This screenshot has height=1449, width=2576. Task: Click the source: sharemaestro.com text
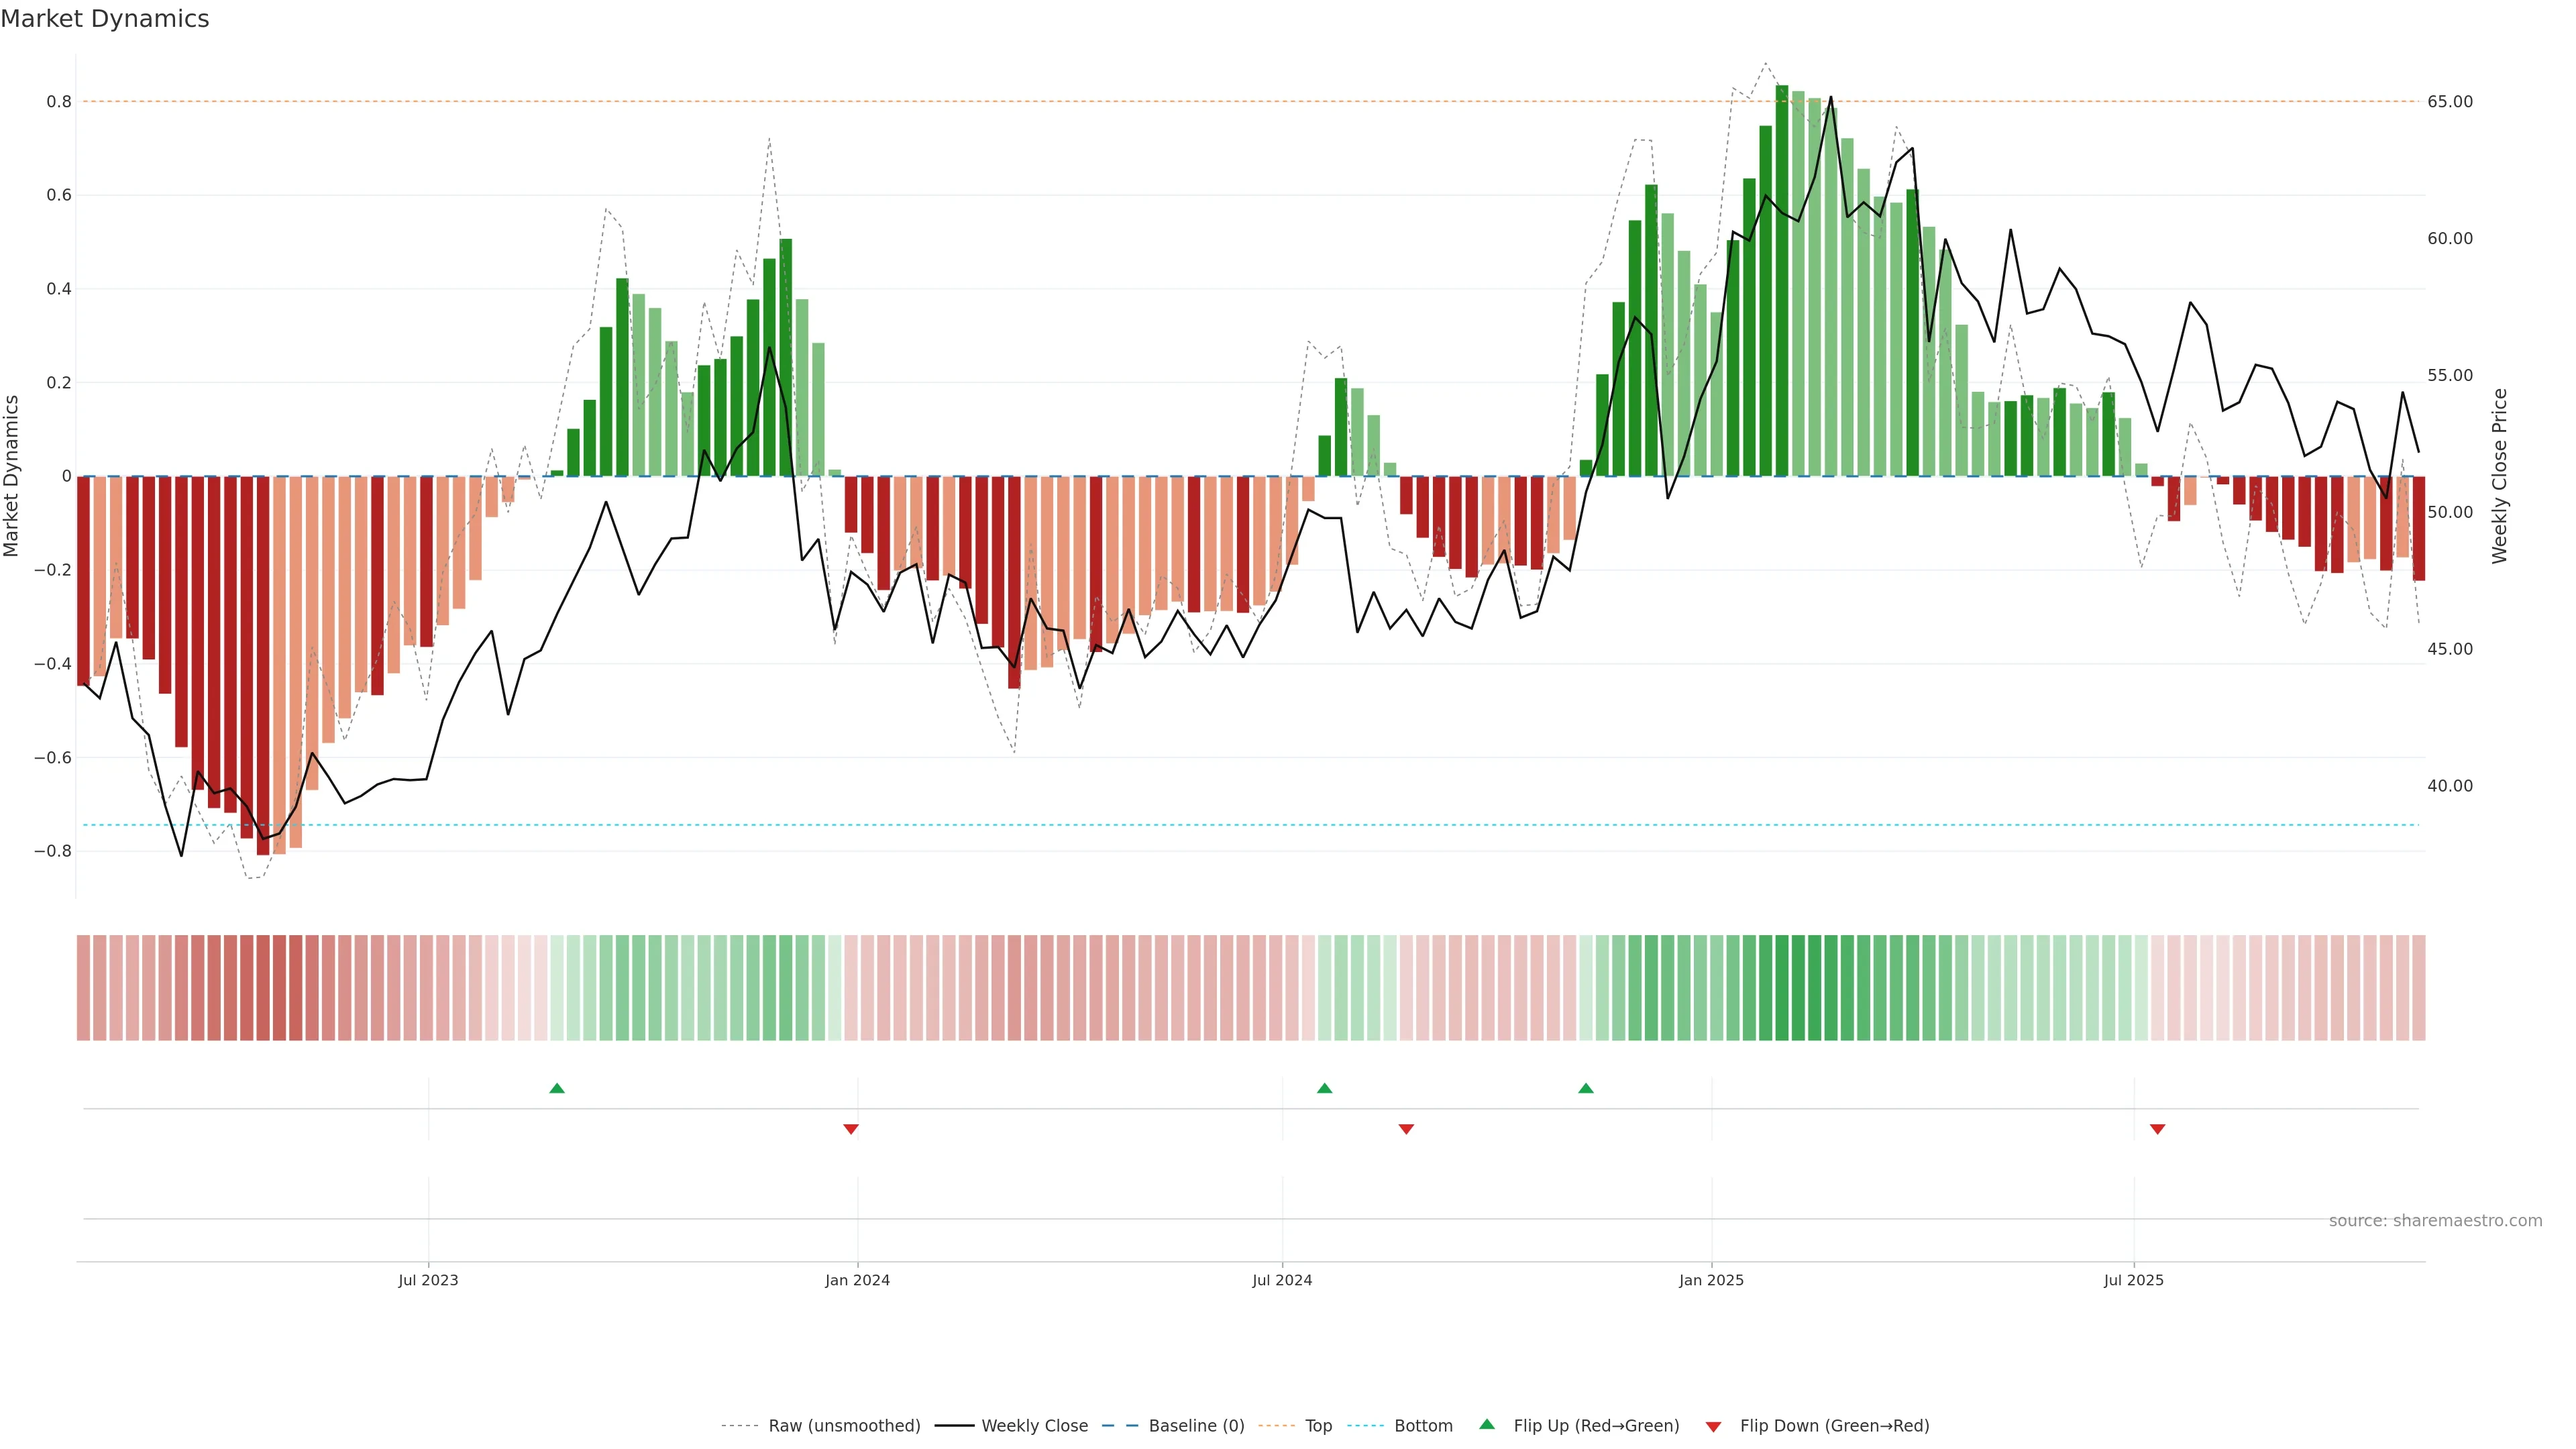tap(2435, 1221)
